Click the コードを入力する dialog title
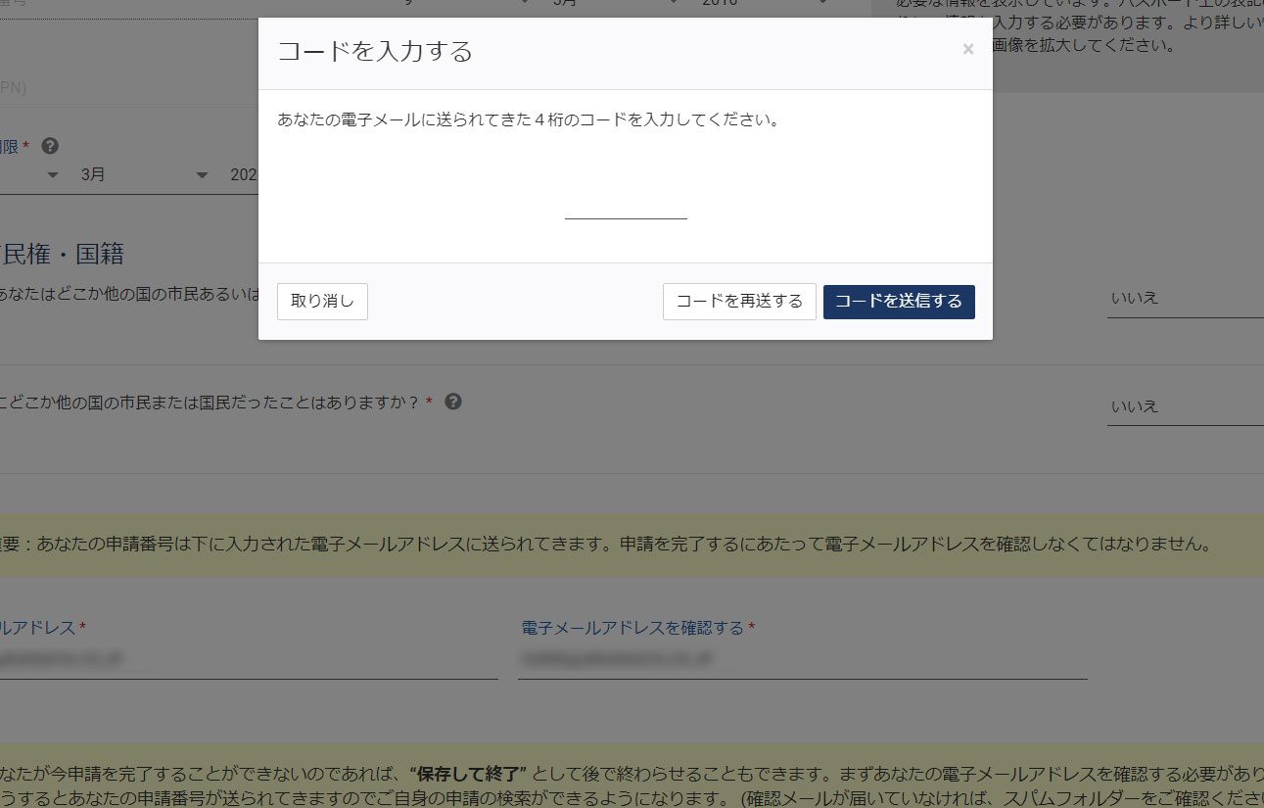 (x=375, y=52)
